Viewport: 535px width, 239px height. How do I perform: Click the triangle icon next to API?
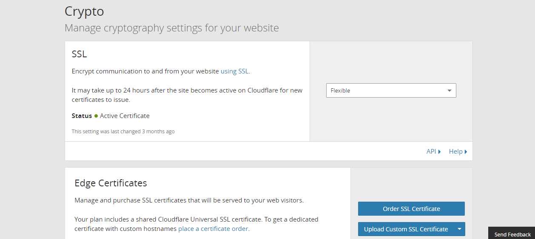(x=439, y=152)
